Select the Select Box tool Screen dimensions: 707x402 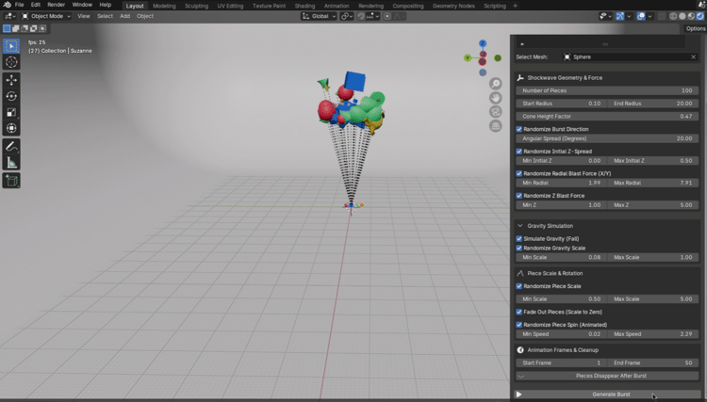(x=11, y=46)
